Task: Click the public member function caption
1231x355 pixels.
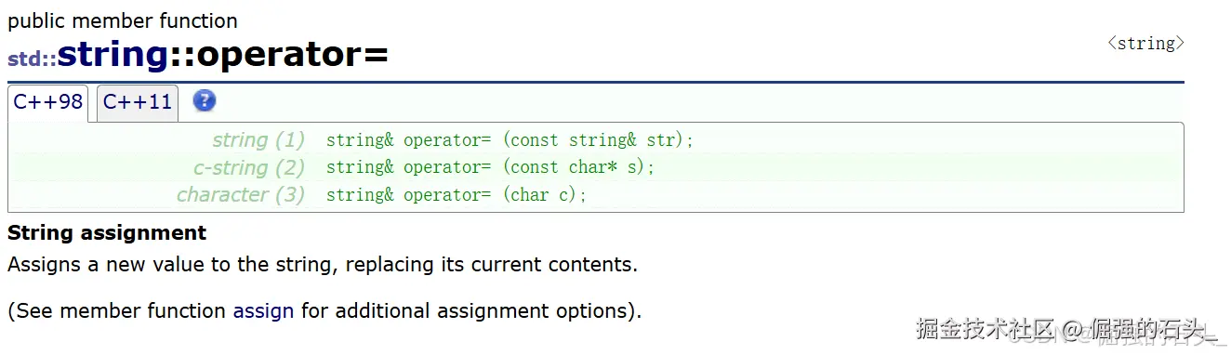Action: (x=123, y=20)
